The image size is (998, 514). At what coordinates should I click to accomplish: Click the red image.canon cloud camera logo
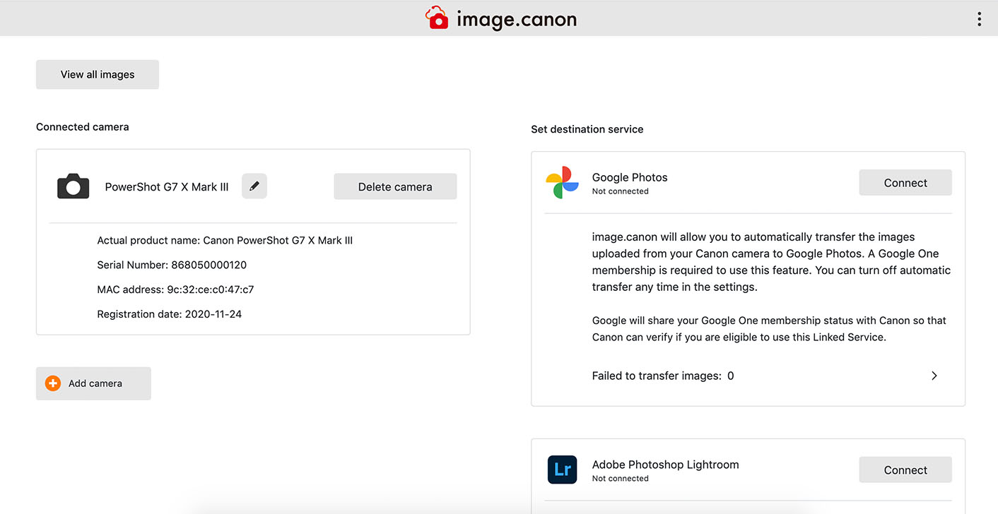tap(437, 18)
